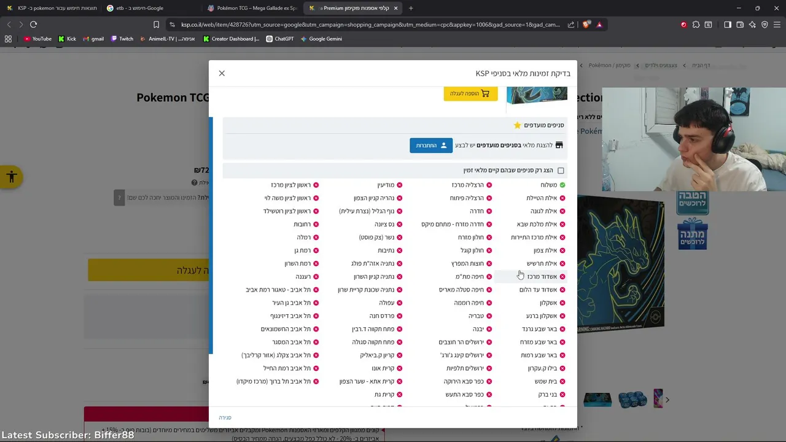The height and width of the screenshot is (442, 786).
Task: Open the browser hamburger menu
Action: (x=777, y=25)
